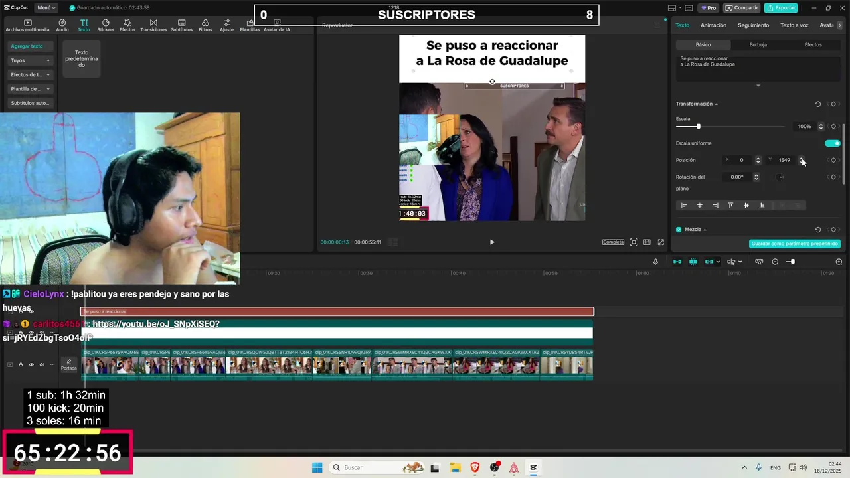Viewport: 850px width, 478px height.
Task: Click the timeline zoom-in magnifier icon
Action: pos(839,262)
